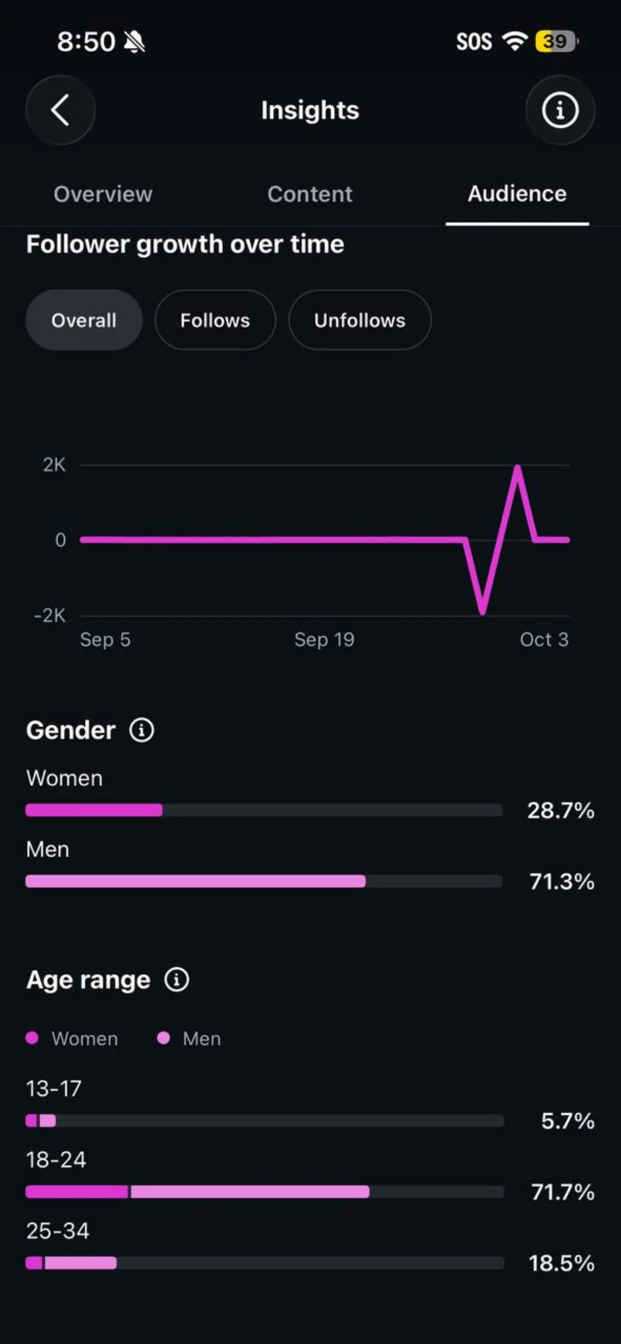
Task: Select the Follows filter chip
Action: [215, 320]
